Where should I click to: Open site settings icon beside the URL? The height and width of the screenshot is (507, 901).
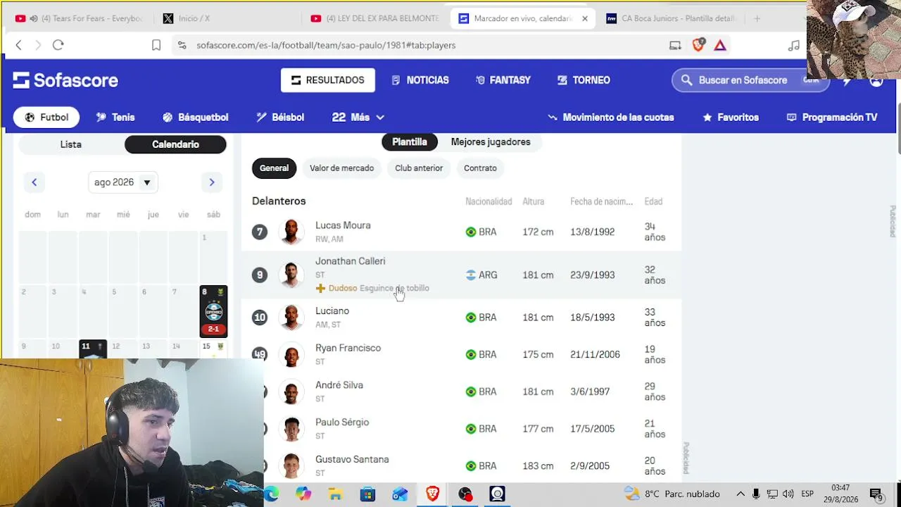pos(182,45)
